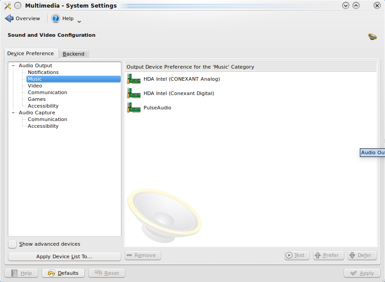Collapse the Audio Capture tree branch

pyautogui.click(x=14, y=113)
